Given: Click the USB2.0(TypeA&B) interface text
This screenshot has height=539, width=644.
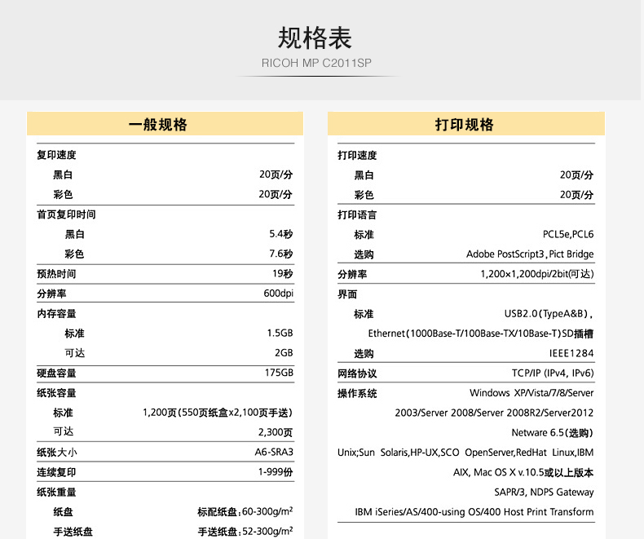Looking at the screenshot, I should click(549, 313).
